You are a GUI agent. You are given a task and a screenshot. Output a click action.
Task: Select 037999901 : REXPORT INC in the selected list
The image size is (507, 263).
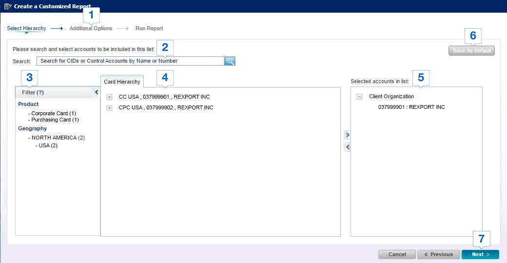point(411,107)
